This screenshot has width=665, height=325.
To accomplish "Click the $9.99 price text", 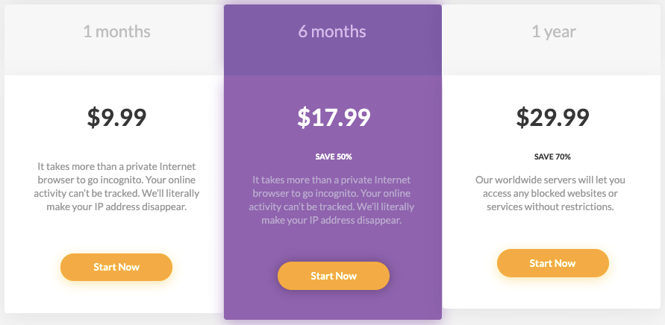I will pyautogui.click(x=116, y=117).
